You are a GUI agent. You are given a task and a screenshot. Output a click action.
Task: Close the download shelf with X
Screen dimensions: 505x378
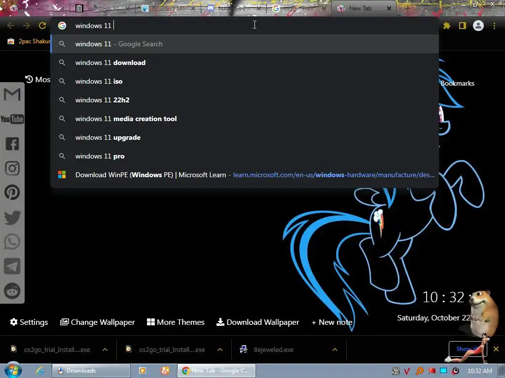pyautogui.click(x=496, y=349)
